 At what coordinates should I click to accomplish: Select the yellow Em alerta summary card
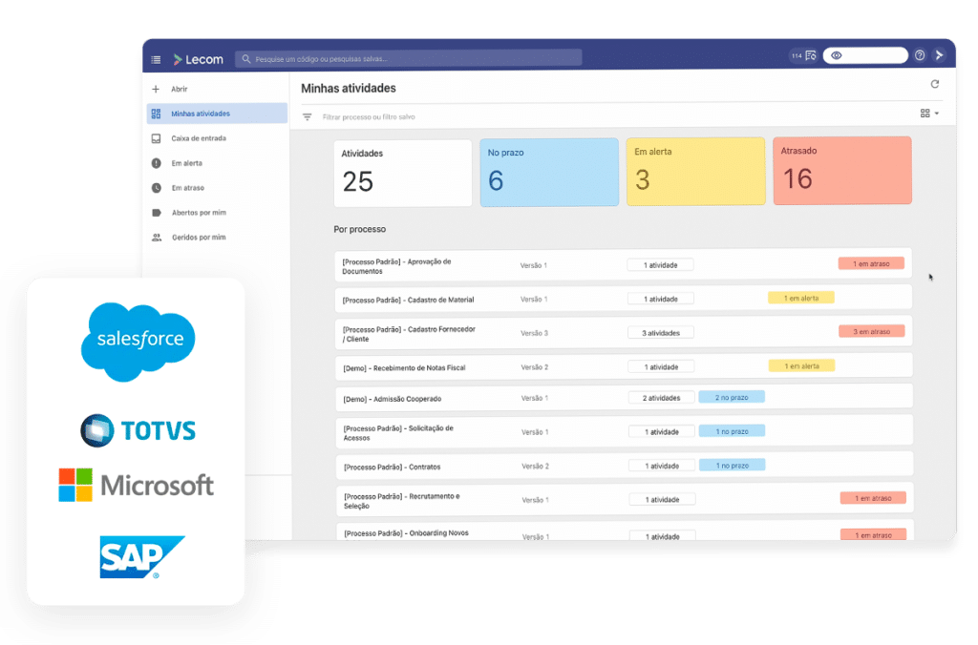[695, 172]
